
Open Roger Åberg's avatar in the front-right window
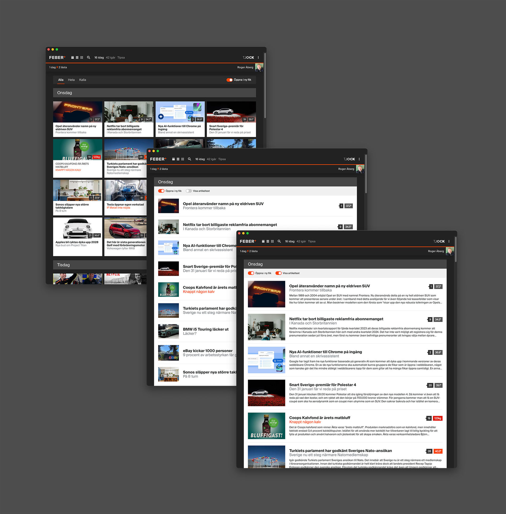point(450,251)
